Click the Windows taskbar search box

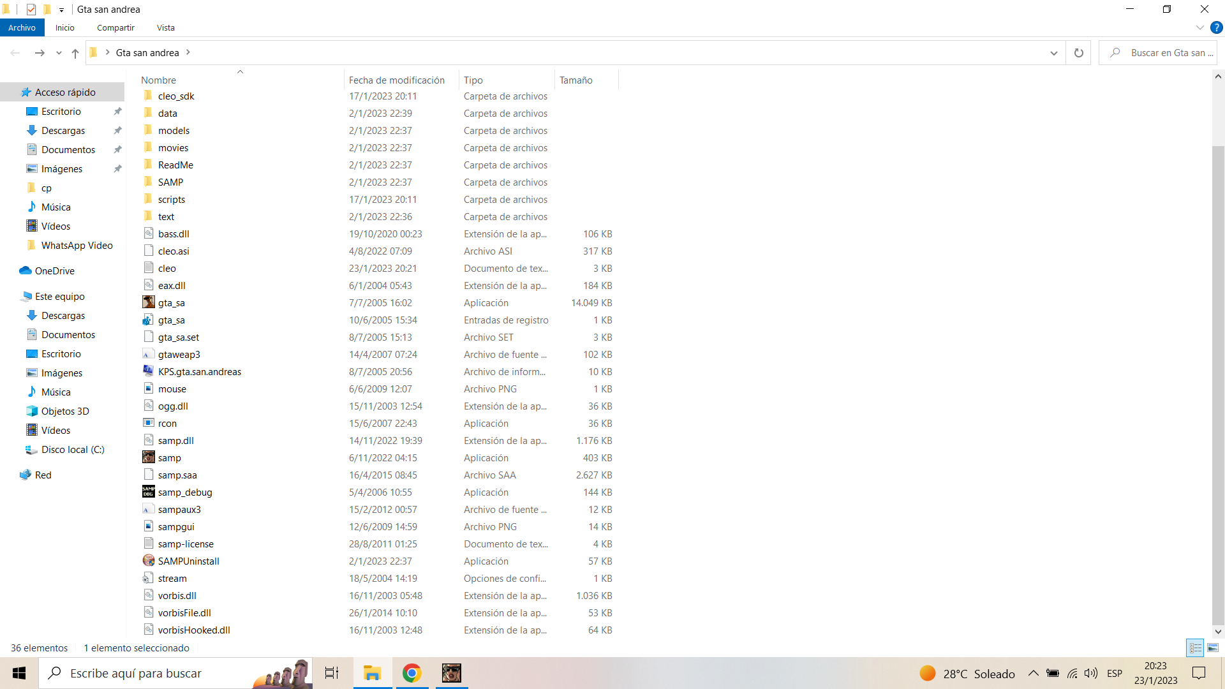click(x=175, y=673)
